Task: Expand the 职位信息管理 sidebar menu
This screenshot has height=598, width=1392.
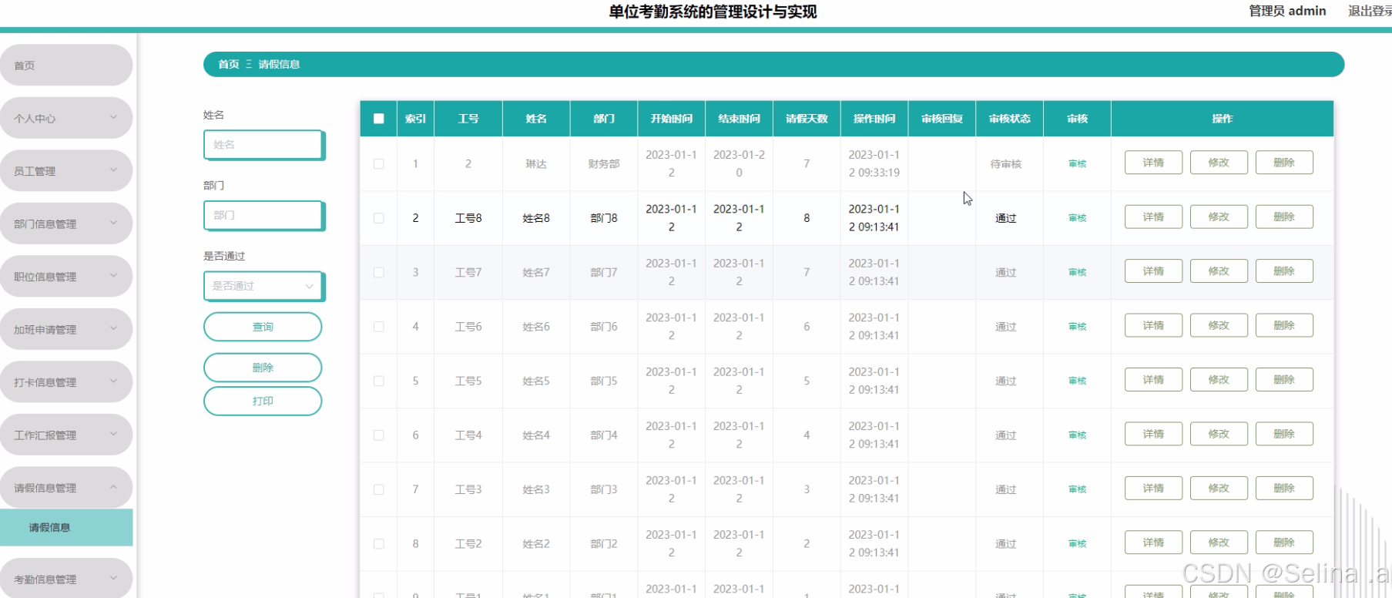Action: (x=66, y=277)
